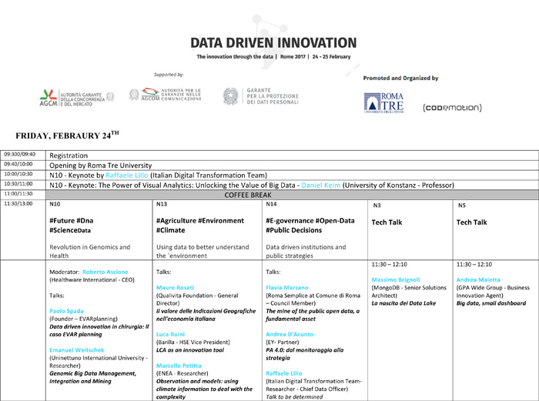Click Andrea D'Acunto speaker name
Viewport: 539px width, 401px height.
(x=290, y=335)
